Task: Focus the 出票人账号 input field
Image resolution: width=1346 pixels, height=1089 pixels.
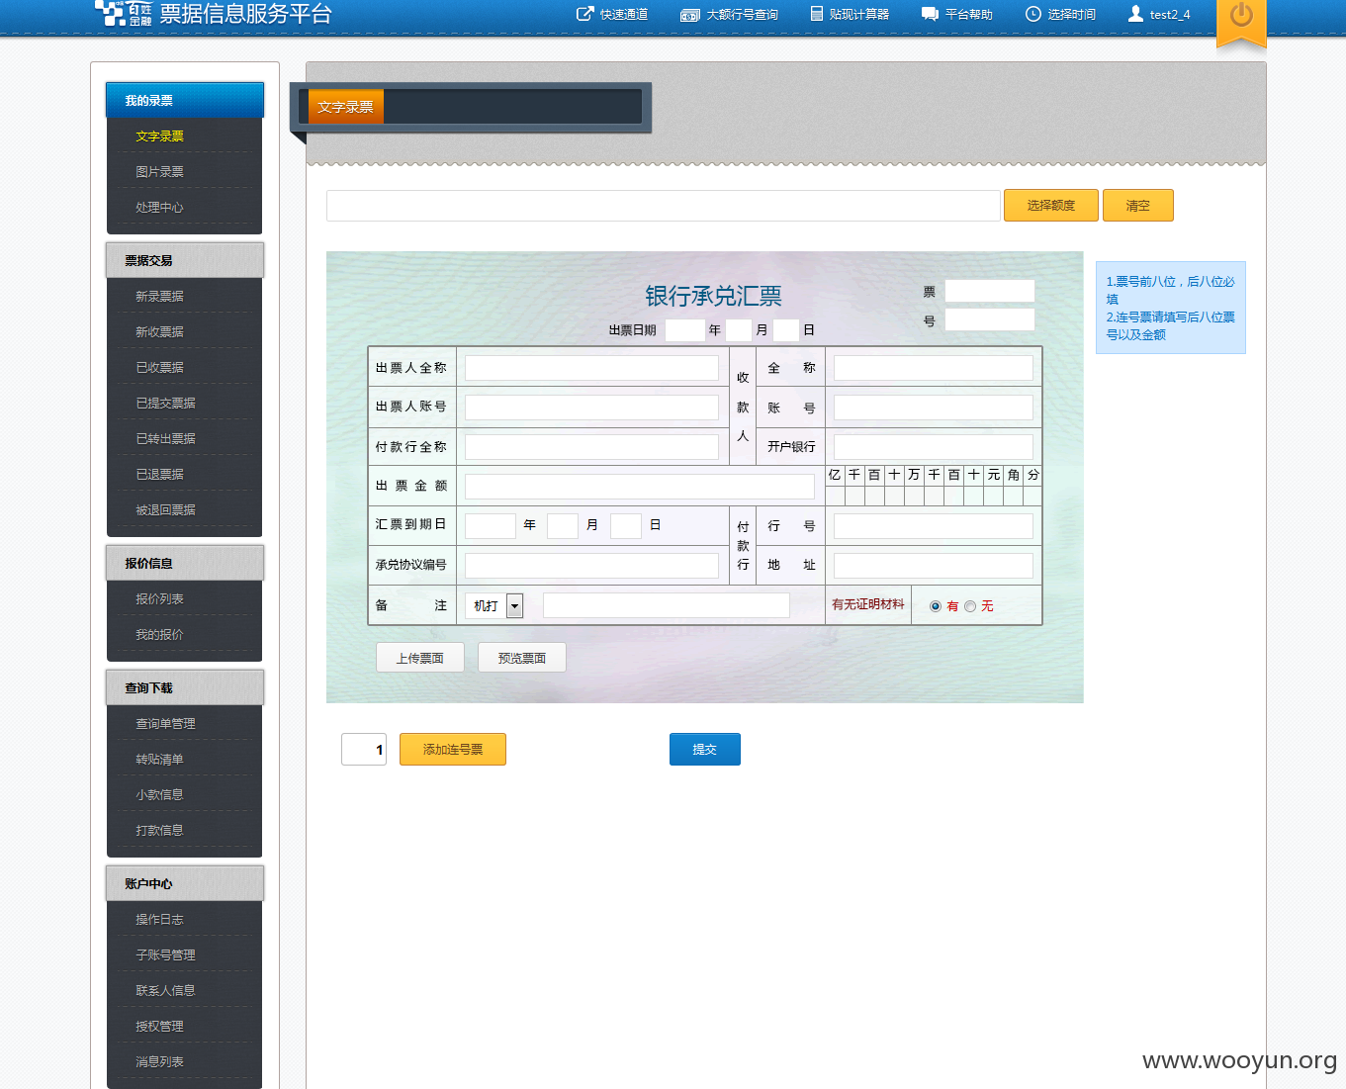Action: [x=591, y=408]
